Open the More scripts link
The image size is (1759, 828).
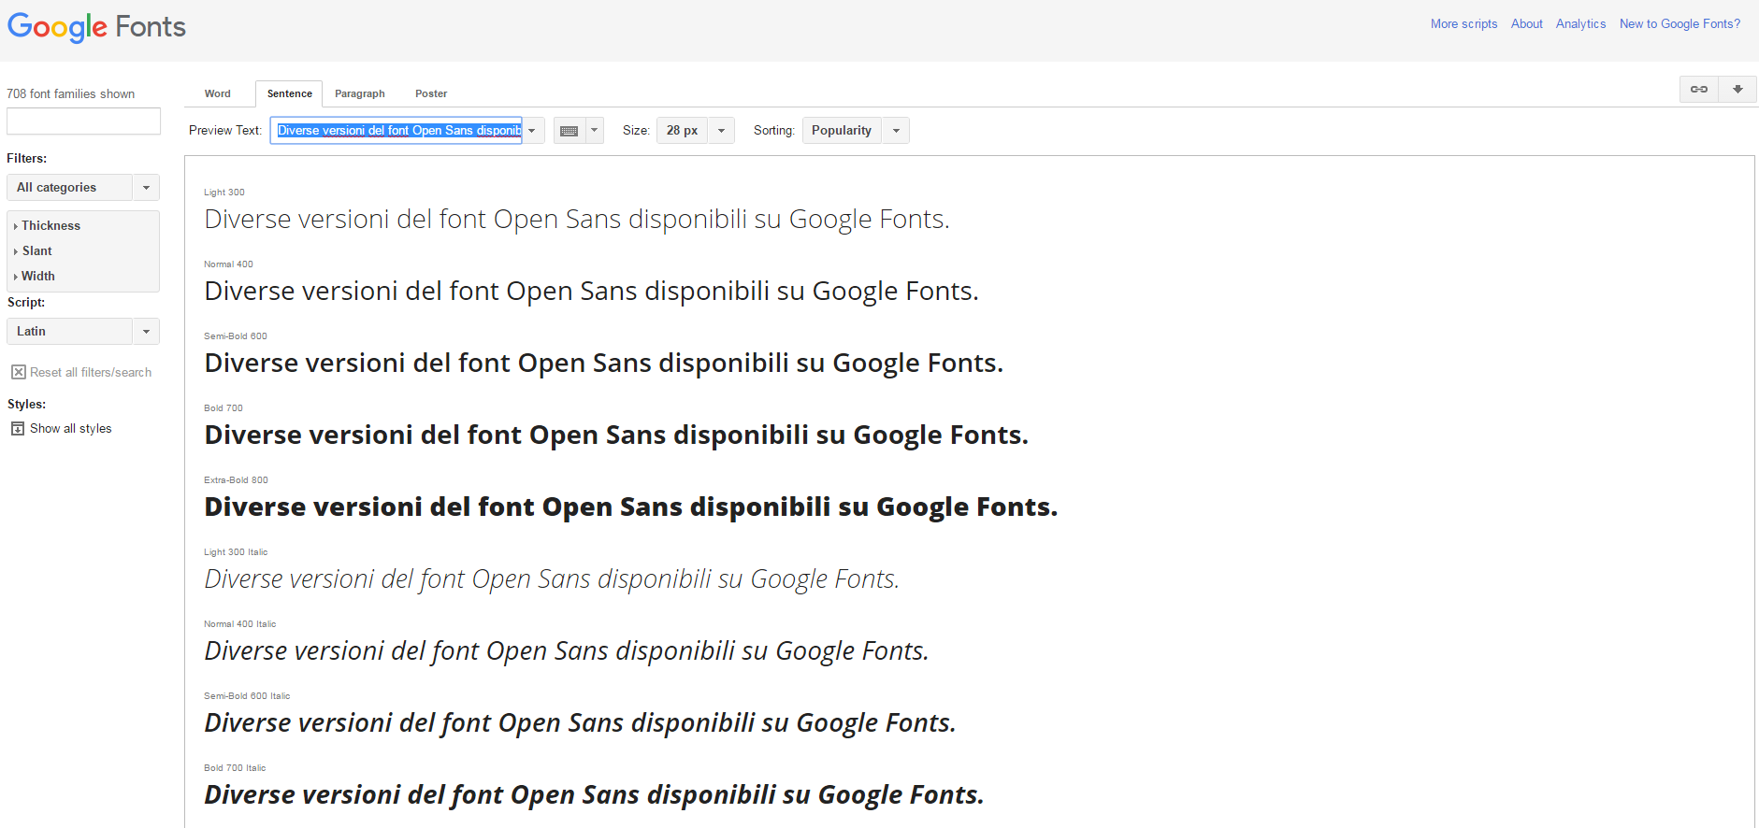[x=1463, y=24]
